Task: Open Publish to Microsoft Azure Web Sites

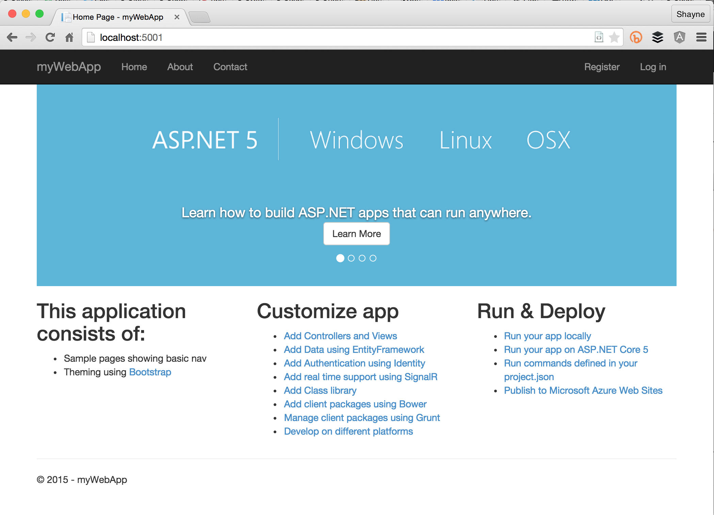Action: pyautogui.click(x=583, y=390)
